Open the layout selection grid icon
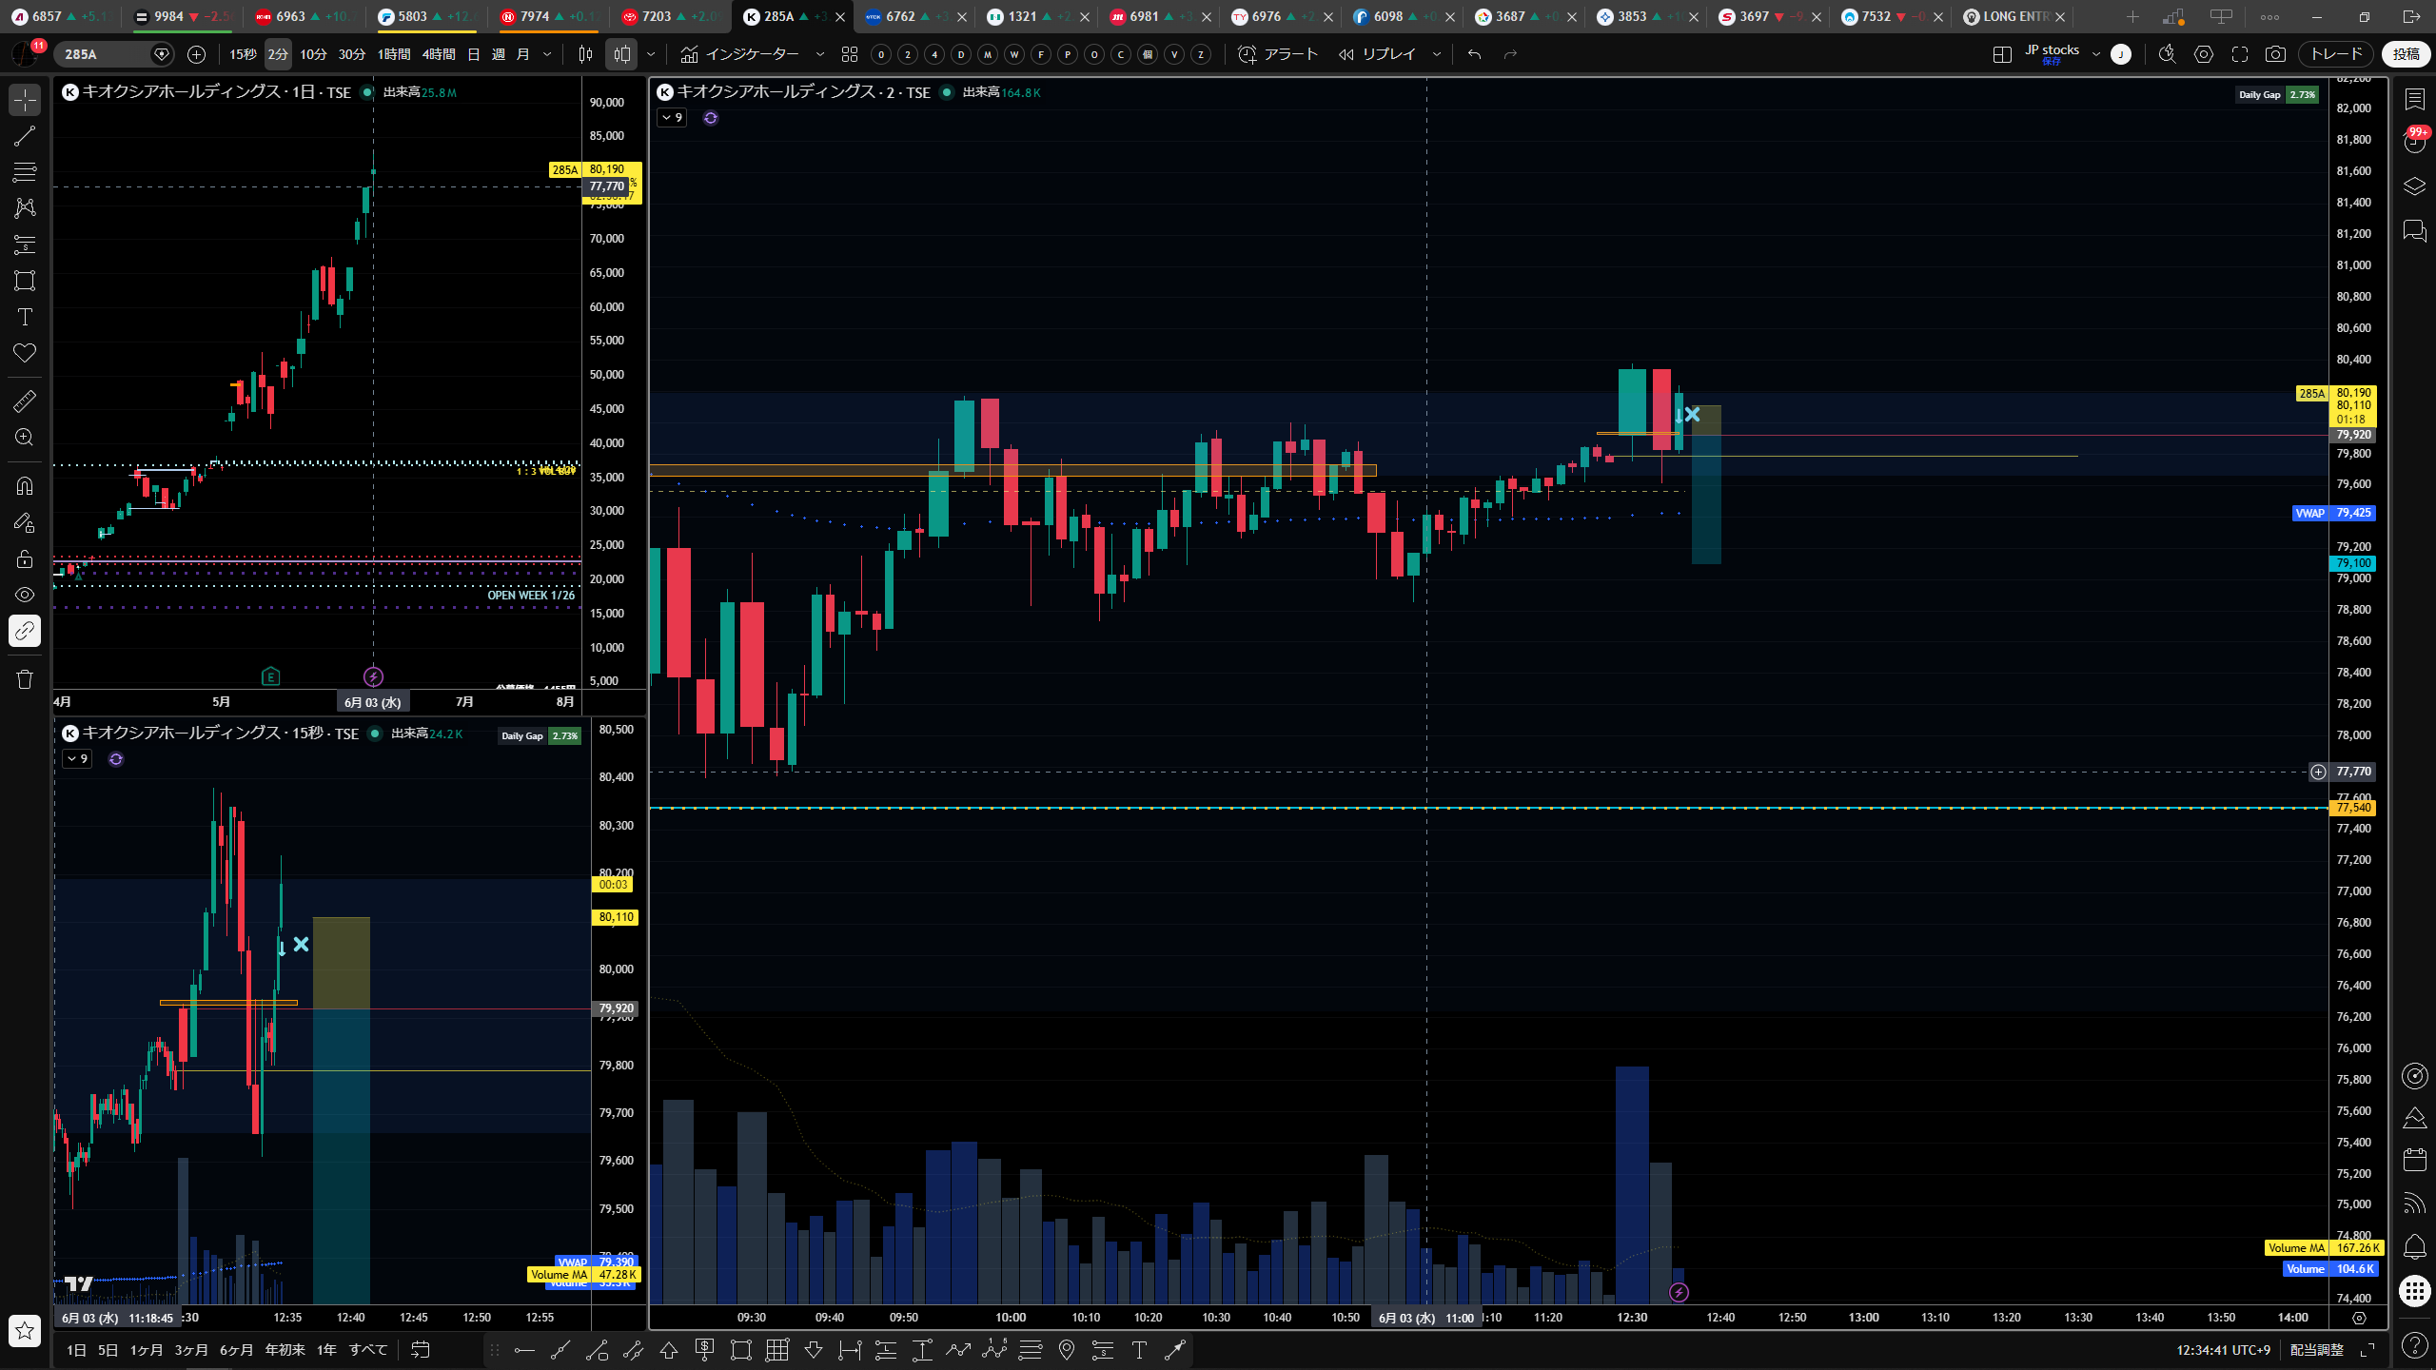 pos(2002,54)
